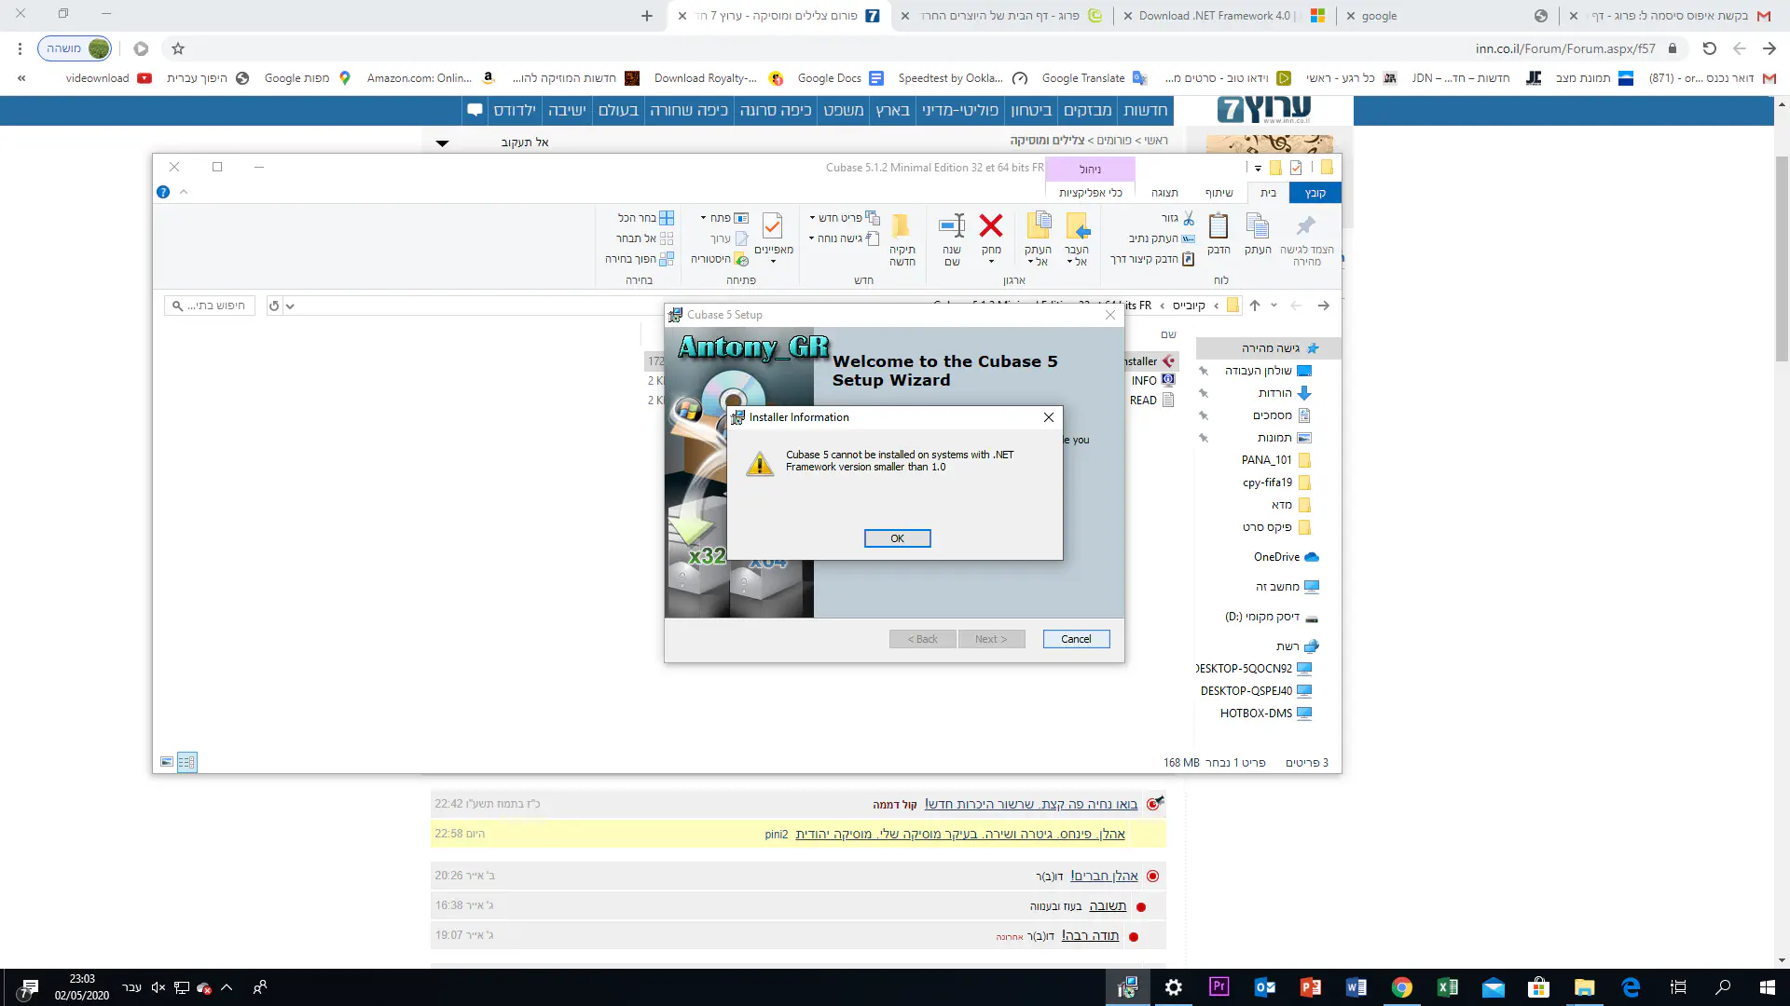Click the scissors Cut (גזור) icon
The image size is (1790, 1006).
point(1188,218)
